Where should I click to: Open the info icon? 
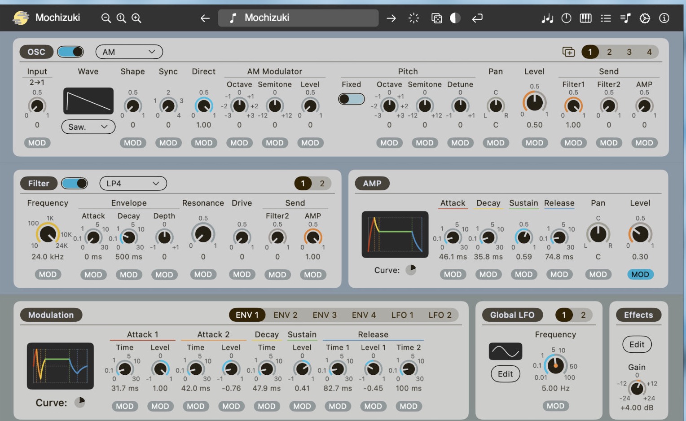(x=664, y=18)
